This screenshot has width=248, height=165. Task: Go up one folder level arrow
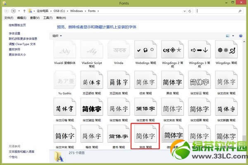tap(24, 11)
